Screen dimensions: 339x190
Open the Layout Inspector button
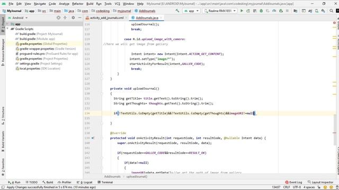pos(320,182)
